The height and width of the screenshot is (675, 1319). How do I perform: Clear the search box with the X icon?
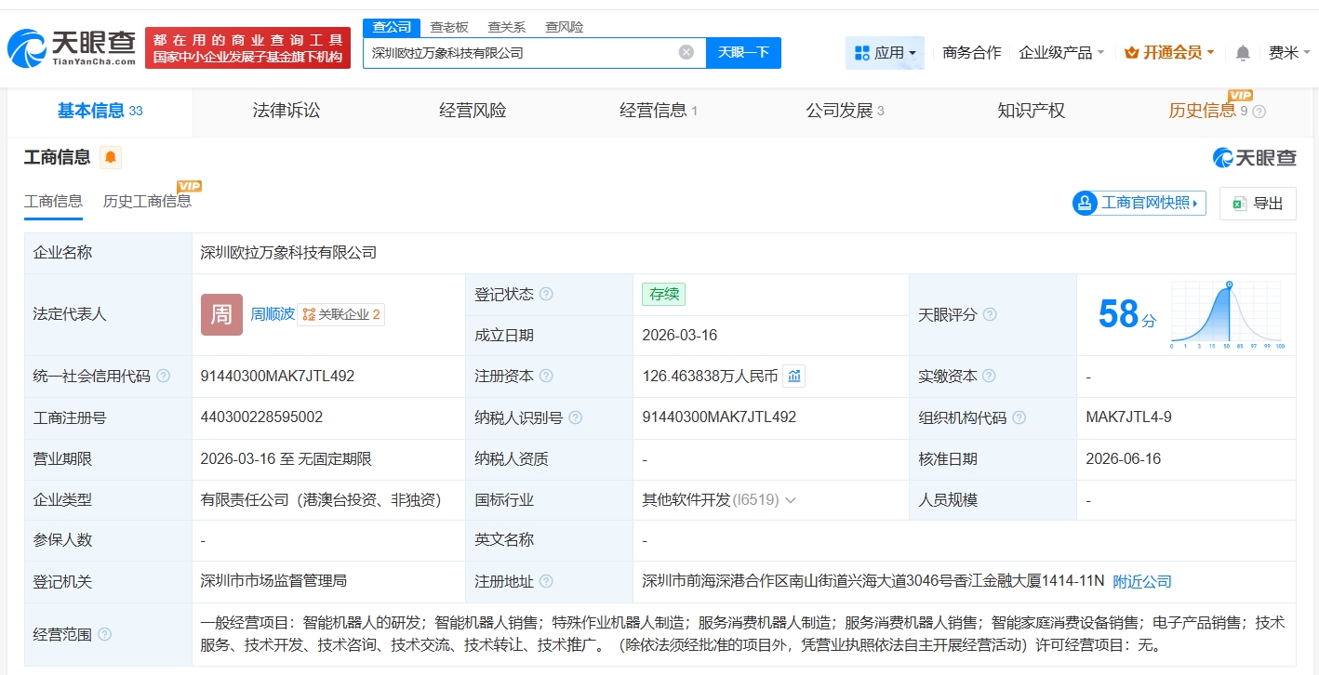click(686, 52)
